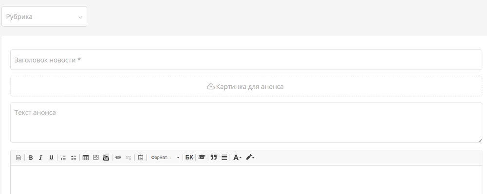Click inside the main editor body
Screen dimensions: 487x194
click(246, 180)
